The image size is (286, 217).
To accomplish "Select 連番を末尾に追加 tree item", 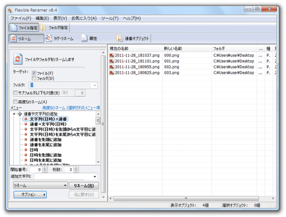I will 46,145.
